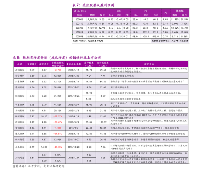Select the 2016/1/26 announcement date cell
This screenshot has width=202, height=171.
tap(74, 76)
